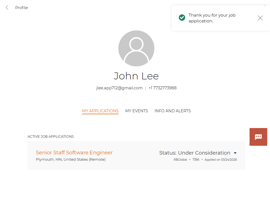Click the Plymouth, MN job location text

(x=71, y=160)
